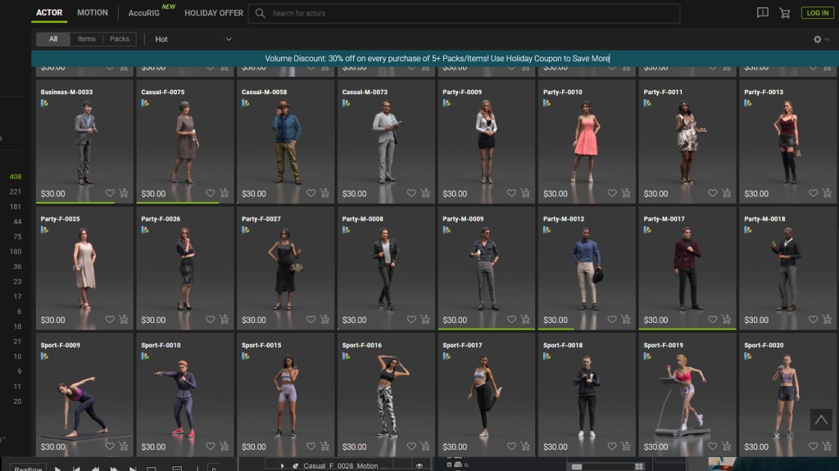
Task: Switch the filter to Packs
Action: (x=120, y=39)
